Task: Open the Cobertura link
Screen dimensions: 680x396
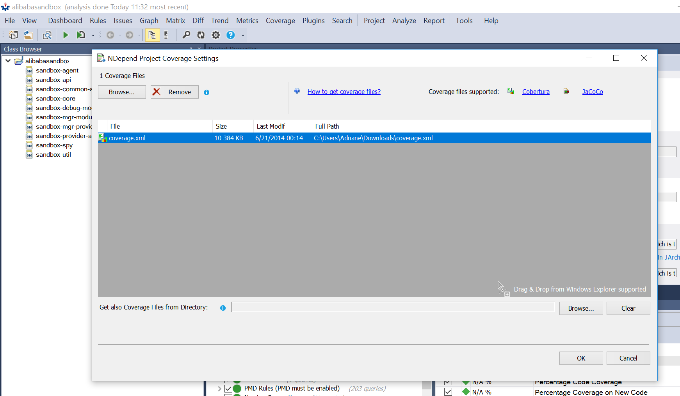Action: tap(536, 92)
